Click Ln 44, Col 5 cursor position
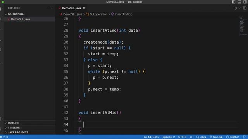 coord(151,137)
